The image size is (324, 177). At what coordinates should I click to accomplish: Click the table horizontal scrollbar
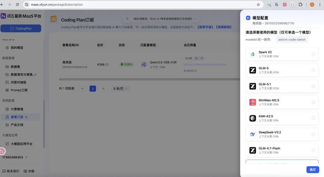point(149,79)
